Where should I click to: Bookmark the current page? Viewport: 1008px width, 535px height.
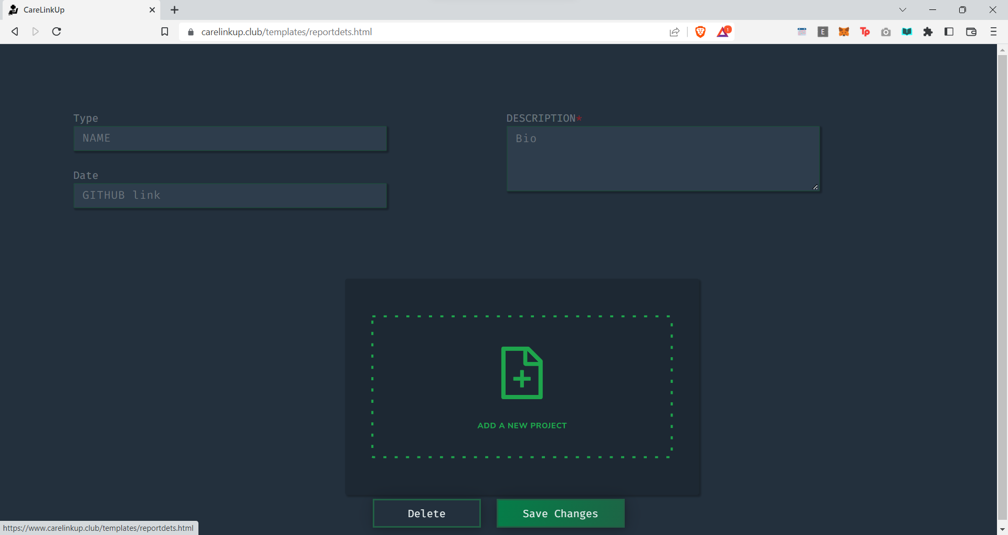164,31
